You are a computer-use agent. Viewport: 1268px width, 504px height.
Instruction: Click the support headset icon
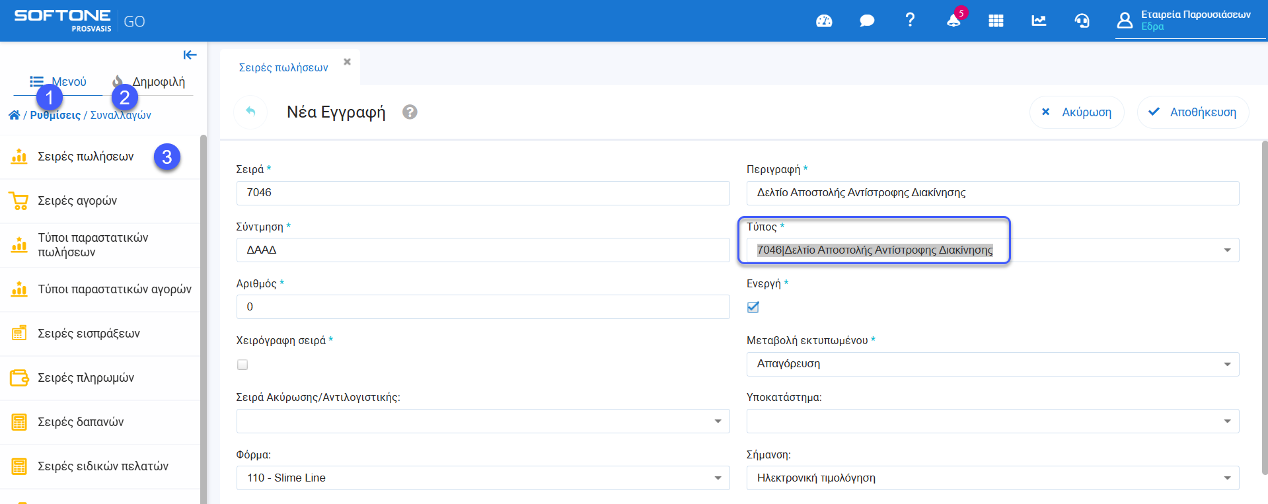click(1082, 21)
